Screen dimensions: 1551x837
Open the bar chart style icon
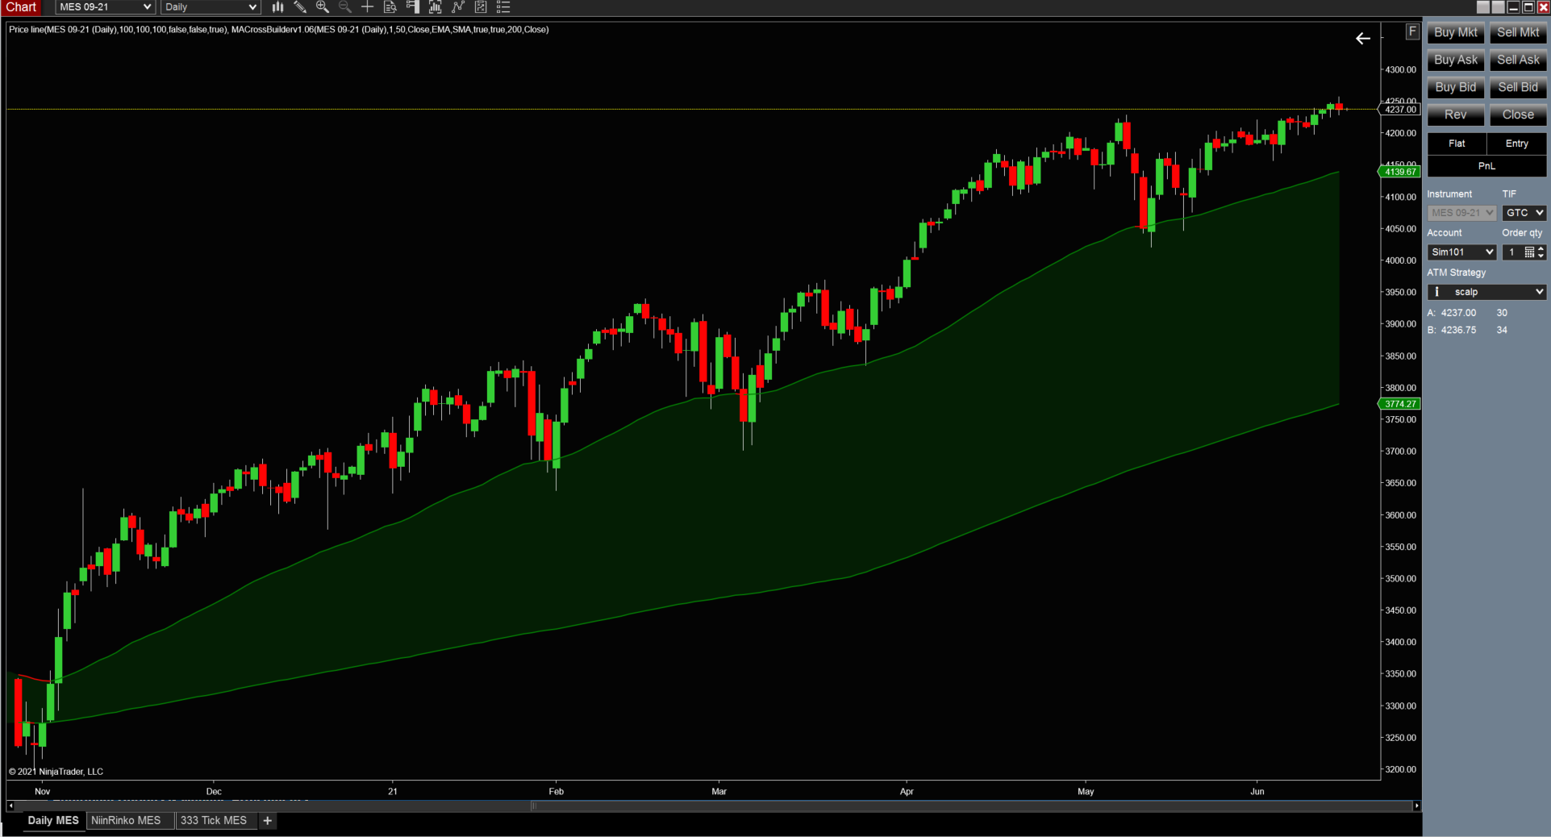(x=277, y=7)
